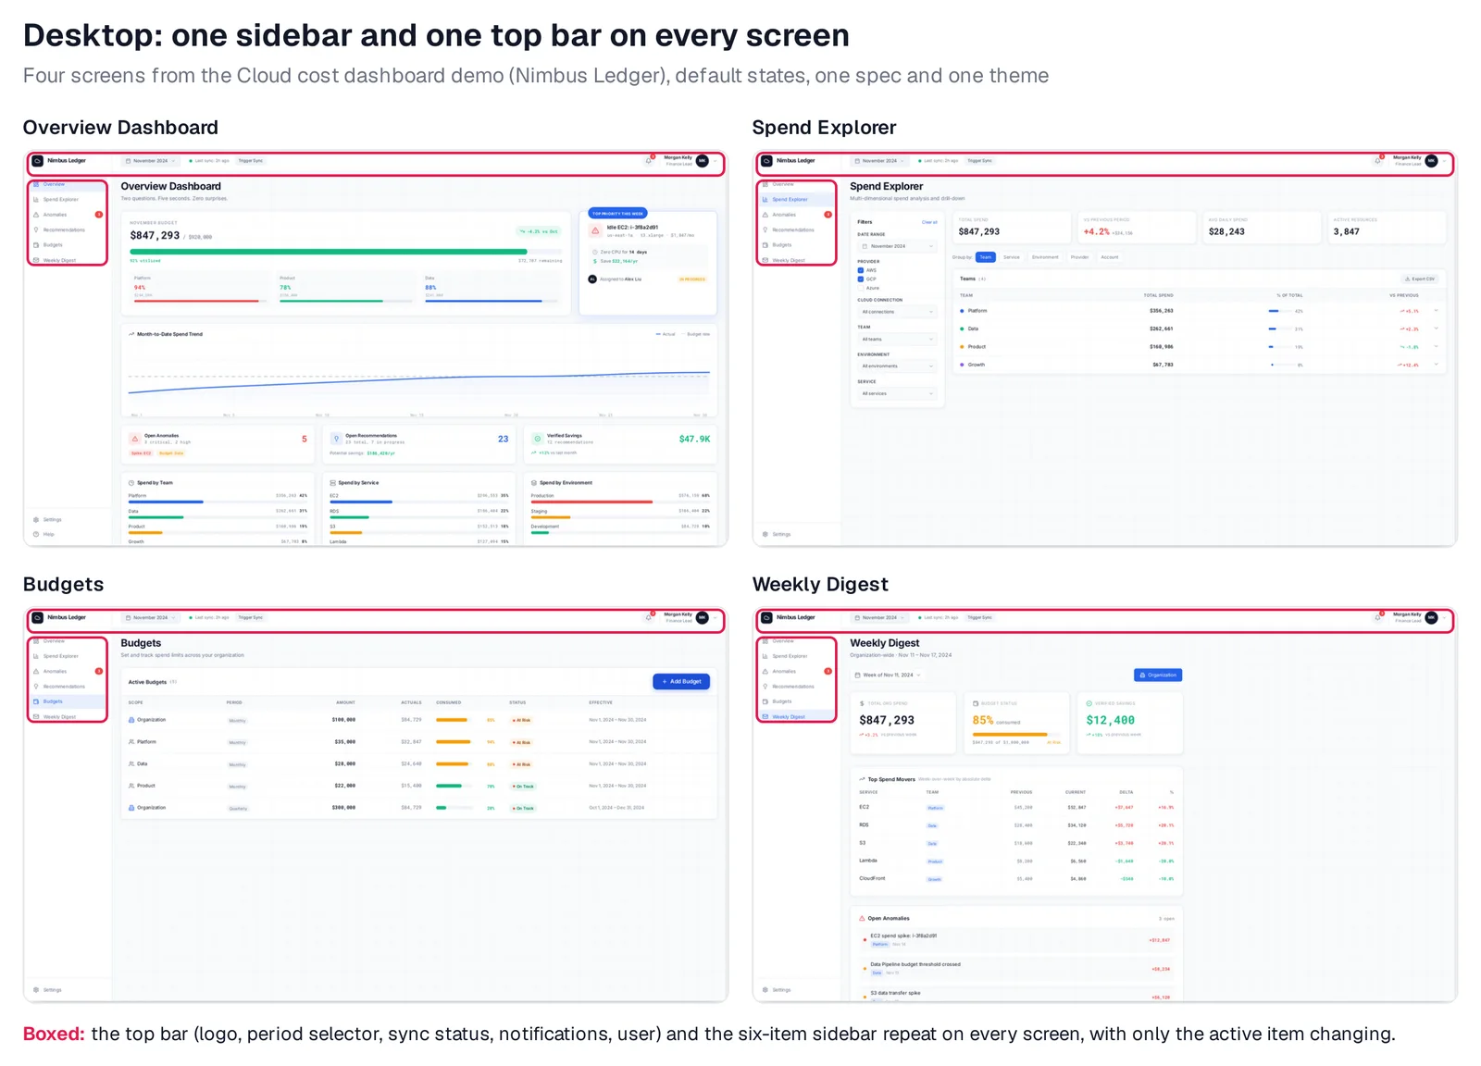Click the MK user avatar on the Spend Explorer screen
The width and height of the screenshot is (1481, 1066).
1432,161
